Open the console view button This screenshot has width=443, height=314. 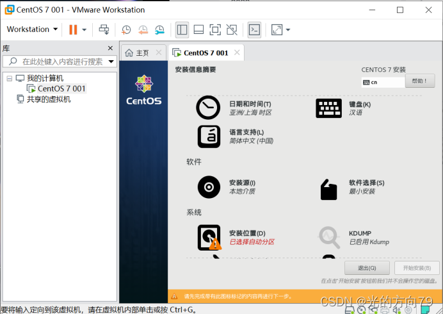coord(254,29)
